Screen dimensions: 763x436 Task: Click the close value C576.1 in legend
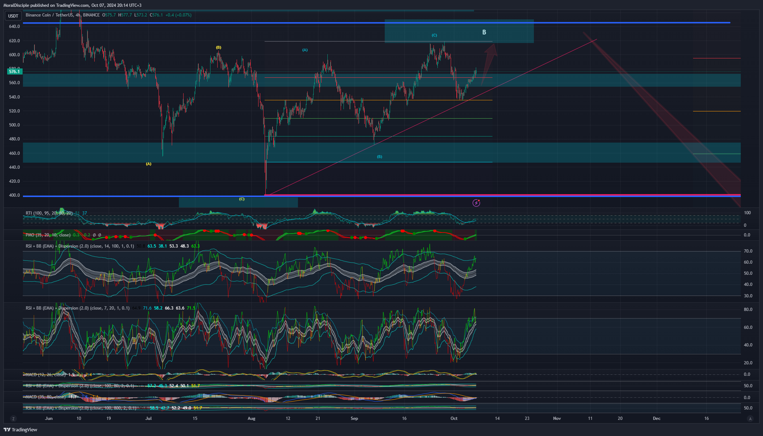click(x=156, y=15)
